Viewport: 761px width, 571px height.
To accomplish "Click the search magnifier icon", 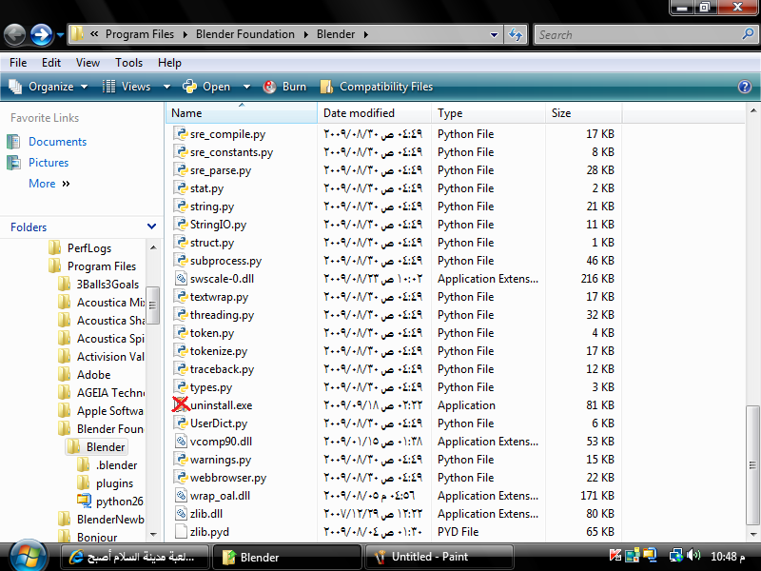I will point(748,34).
